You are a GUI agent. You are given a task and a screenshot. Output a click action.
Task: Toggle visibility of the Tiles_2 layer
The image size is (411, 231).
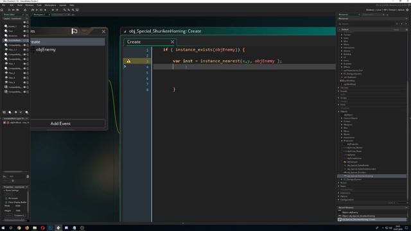point(24,73)
